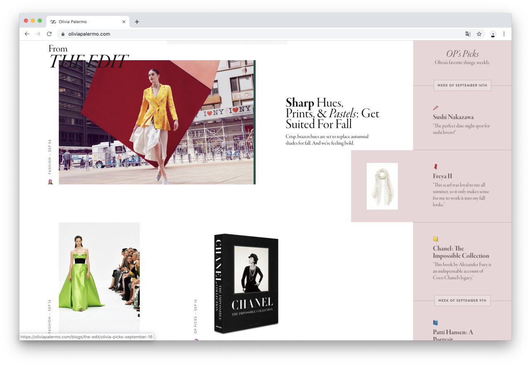Click chopsticks icon above Sushi Nakazawa

(436, 107)
